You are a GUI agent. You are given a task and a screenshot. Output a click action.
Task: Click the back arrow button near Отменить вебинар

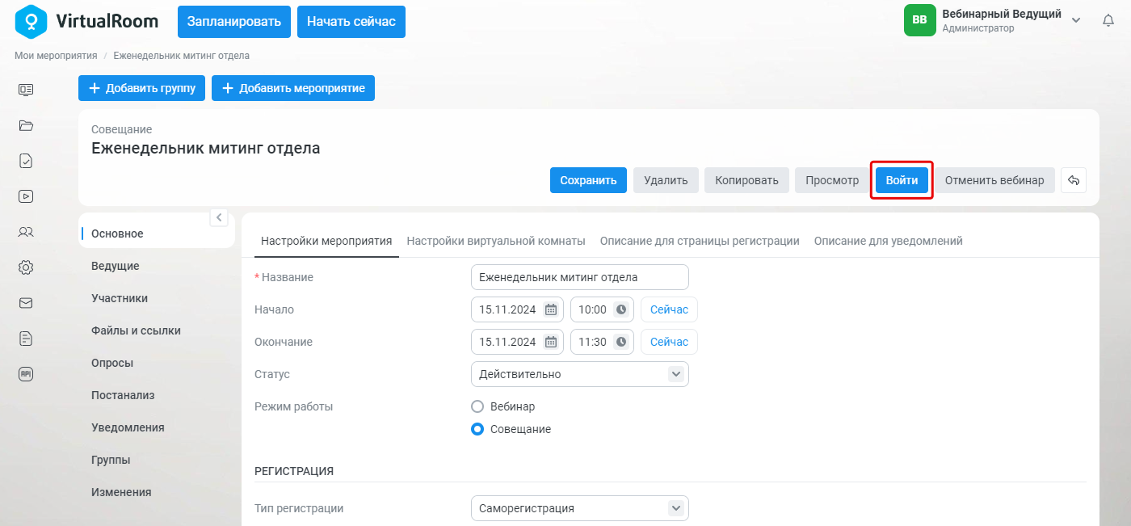coord(1074,180)
